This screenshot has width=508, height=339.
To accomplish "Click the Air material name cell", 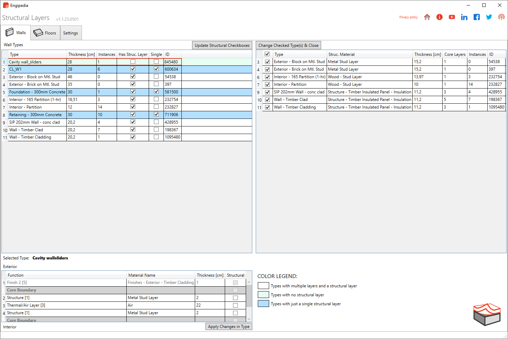I will [161, 305].
